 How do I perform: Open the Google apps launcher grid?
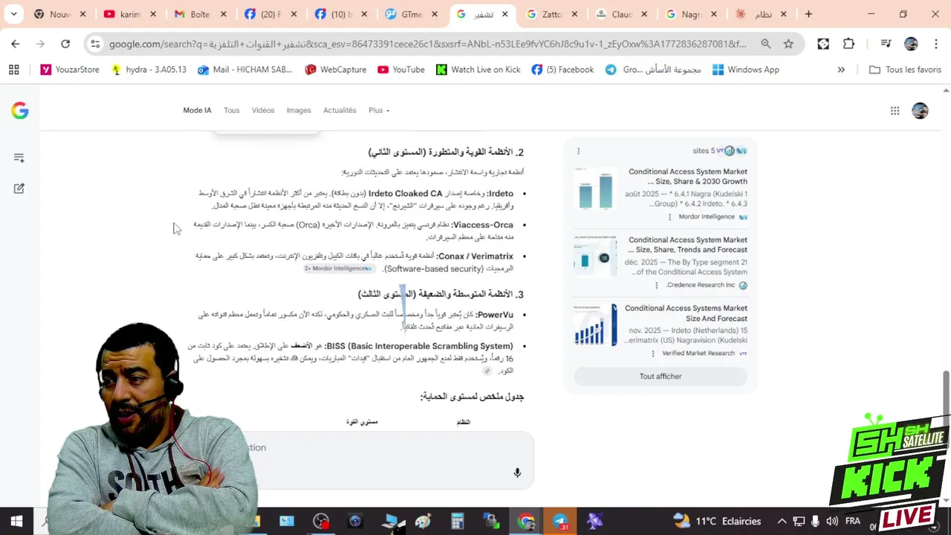895,111
